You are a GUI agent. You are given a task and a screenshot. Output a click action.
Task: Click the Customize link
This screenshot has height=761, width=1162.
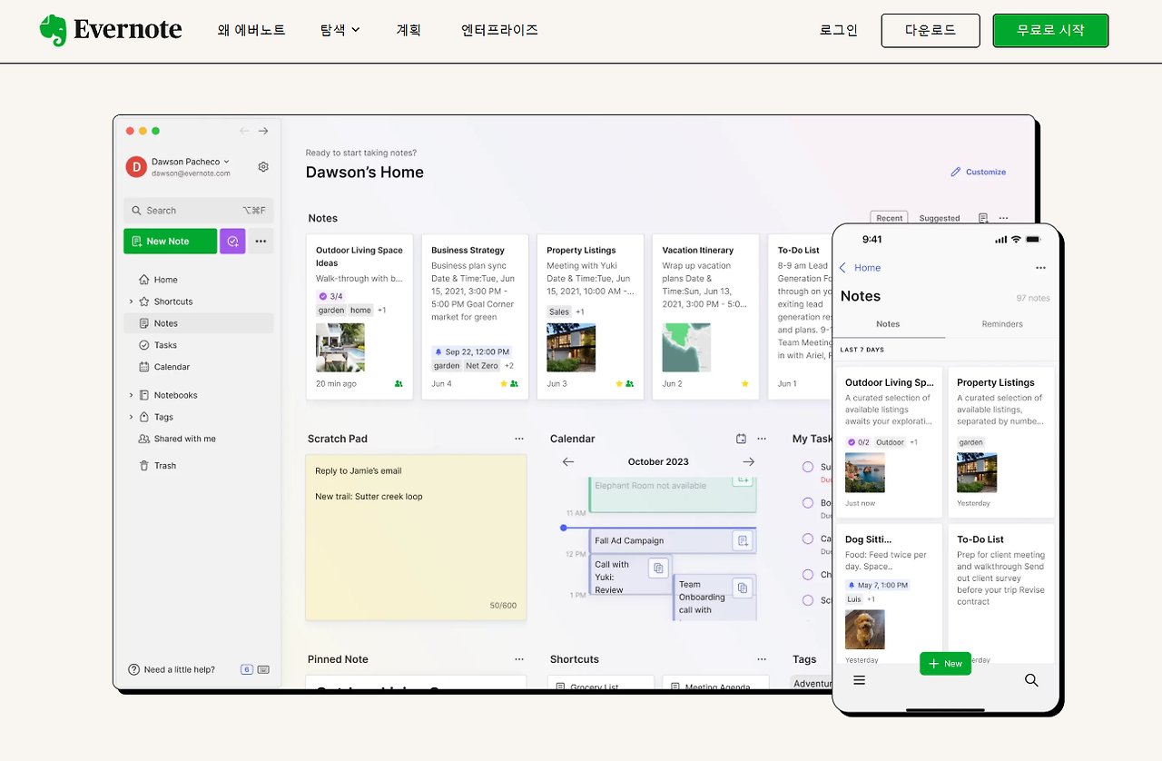[979, 172]
